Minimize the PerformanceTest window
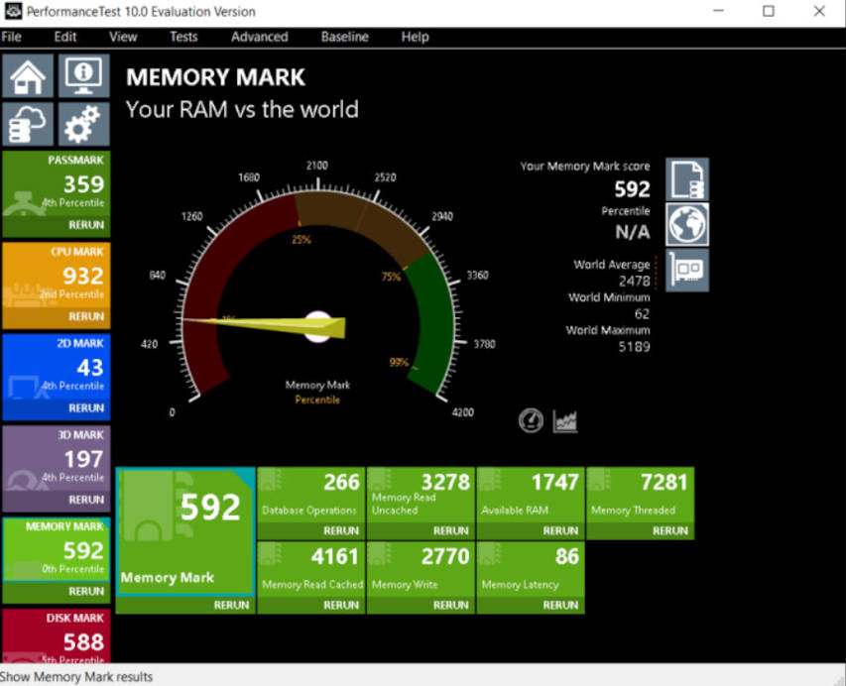 tap(718, 11)
